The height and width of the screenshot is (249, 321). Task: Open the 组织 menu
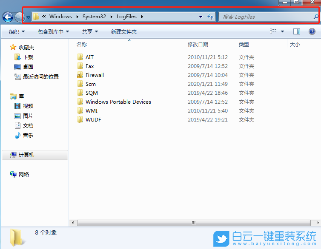(17, 32)
